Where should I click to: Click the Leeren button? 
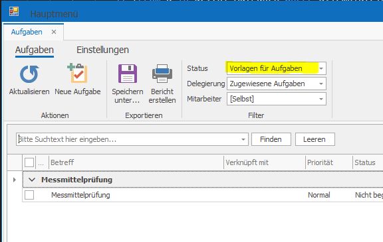[x=315, y=139]
